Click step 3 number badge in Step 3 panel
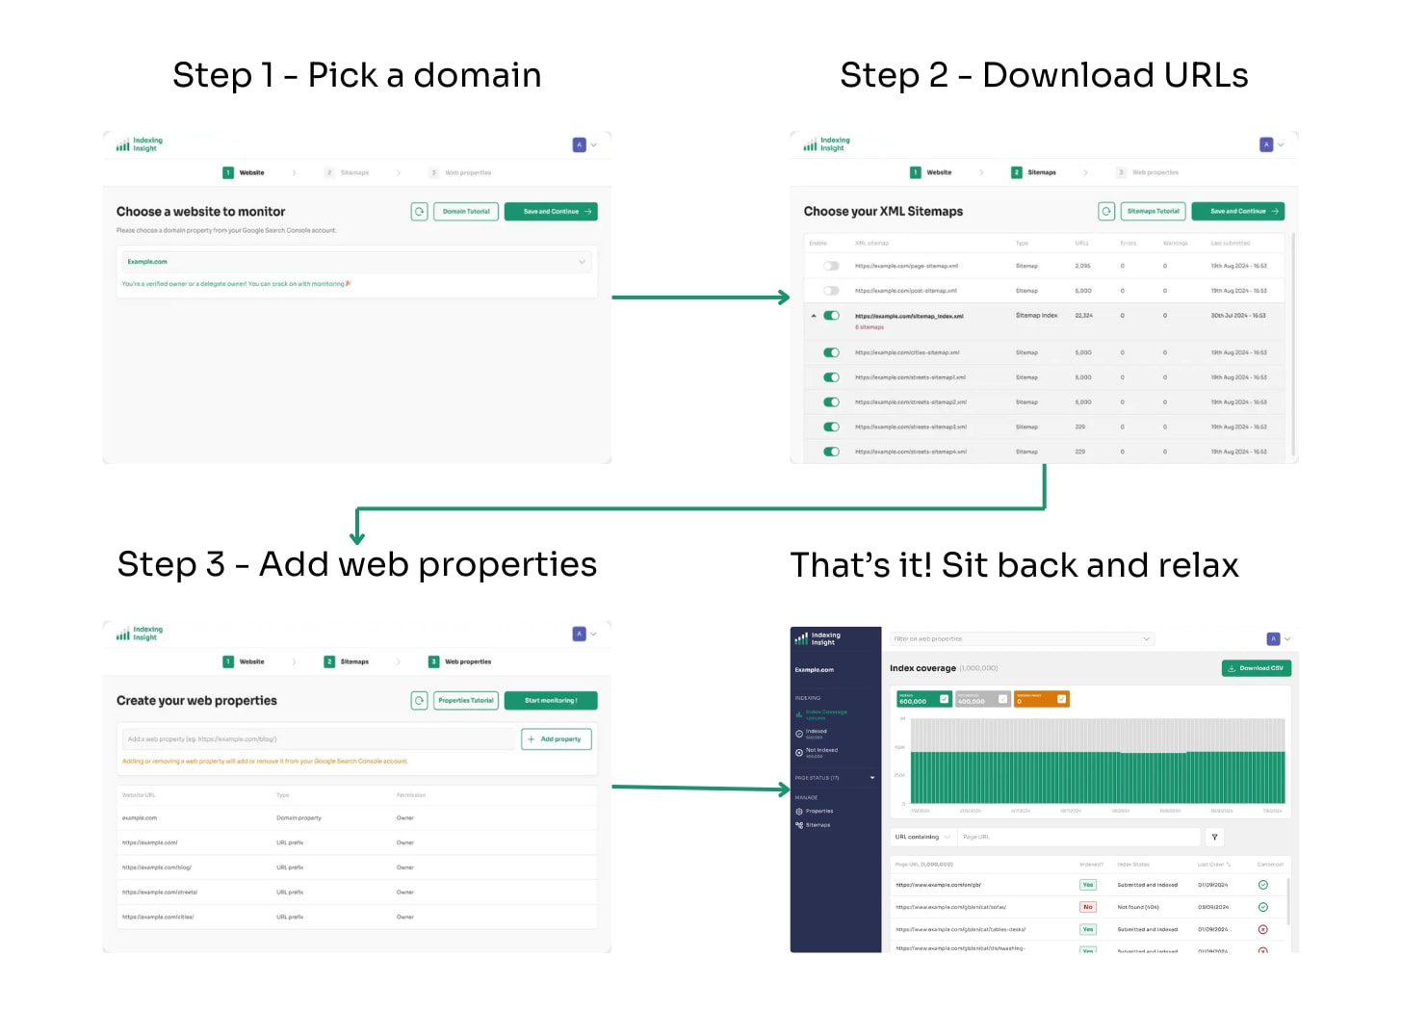The image size is (1402, 1009). tap(433, 661)
